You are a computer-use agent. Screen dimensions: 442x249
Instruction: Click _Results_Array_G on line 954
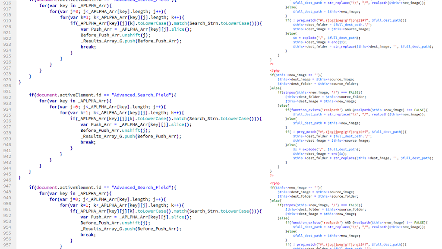101,229
